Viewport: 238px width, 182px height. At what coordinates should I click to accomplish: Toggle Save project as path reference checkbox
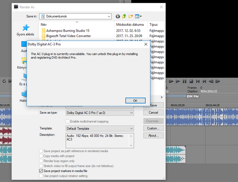(41, 151)
